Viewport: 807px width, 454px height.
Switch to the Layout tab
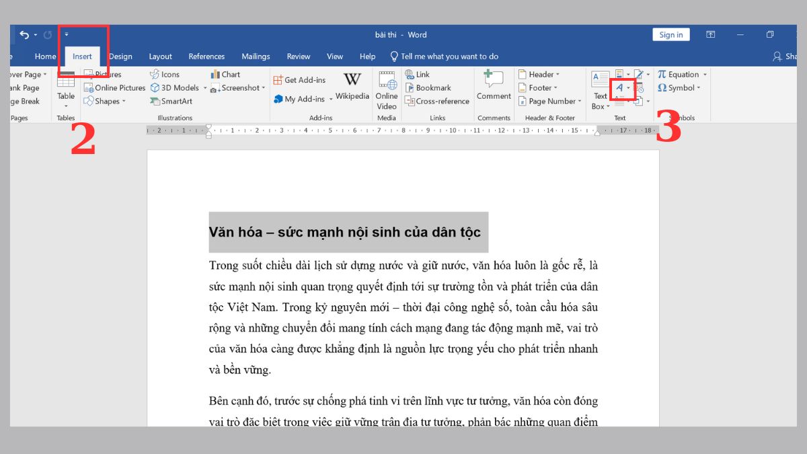click(x=160, y=56)
